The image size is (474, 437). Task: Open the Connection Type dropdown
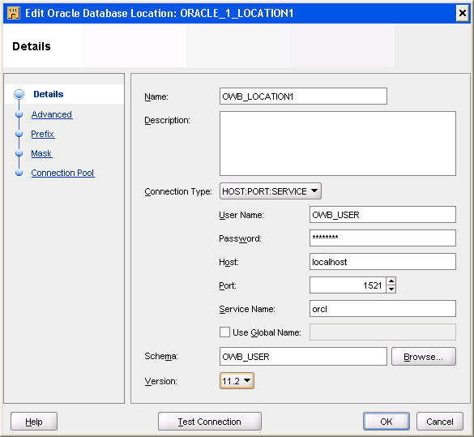point(271,191)
